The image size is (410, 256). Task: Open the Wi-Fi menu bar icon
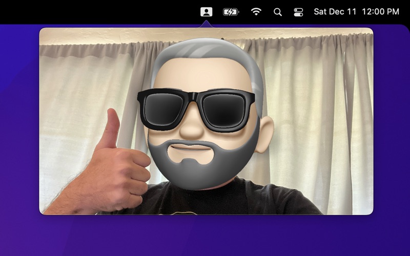pyautogui.click(x=256, y=12)
